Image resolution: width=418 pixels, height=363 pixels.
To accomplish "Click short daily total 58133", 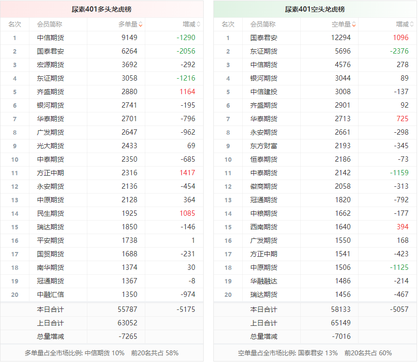I will tap(341, 309).
